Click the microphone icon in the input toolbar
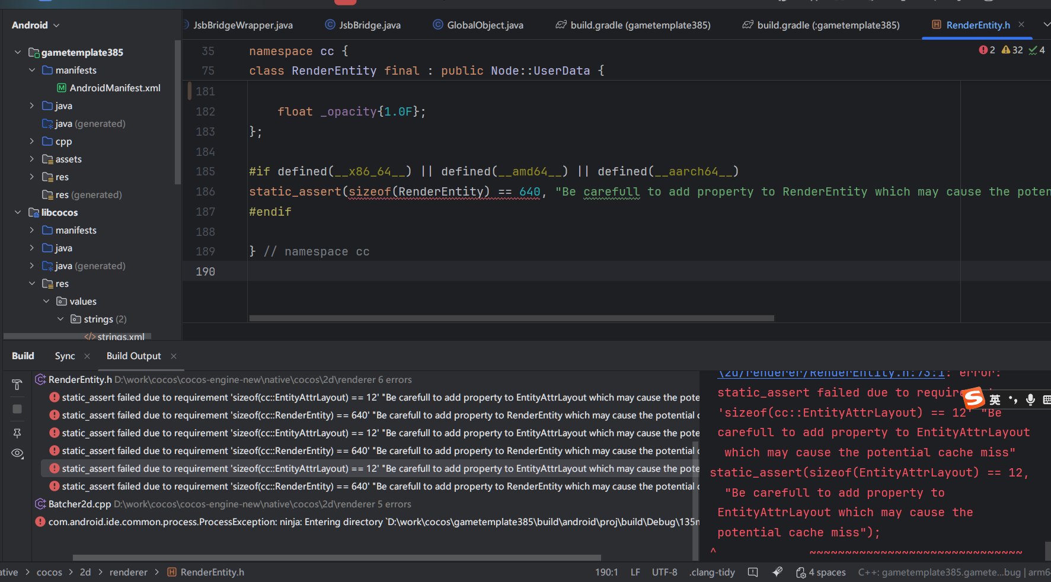1051x582 pixels. (x=1030, y=399)
